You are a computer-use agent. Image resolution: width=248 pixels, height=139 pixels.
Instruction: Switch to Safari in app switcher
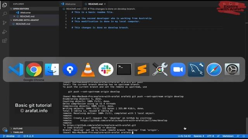coord(214,69)
